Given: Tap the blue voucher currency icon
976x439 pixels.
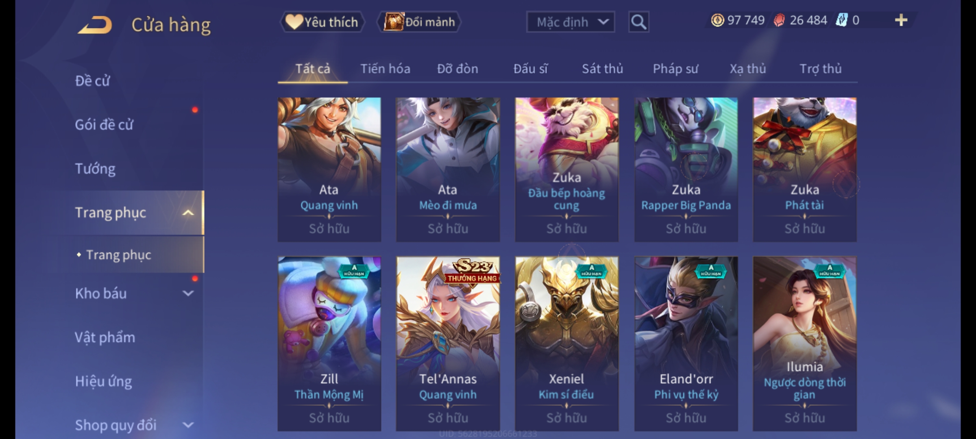Looking at the screenshot, I should (x=841, y=20).
